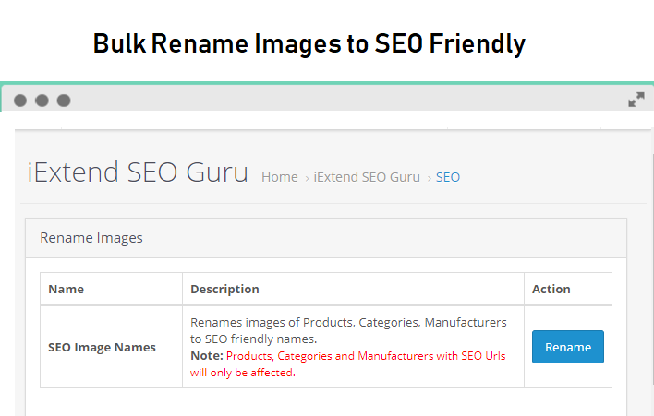The height and width of the screenshot is (416, 654).
Task: Click the Rename Images panel heading
Action: 91,238
